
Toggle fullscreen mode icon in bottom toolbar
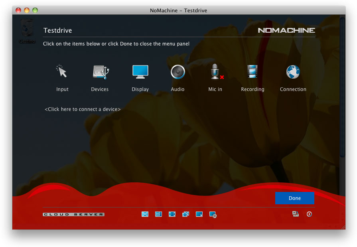pos(172,214)
